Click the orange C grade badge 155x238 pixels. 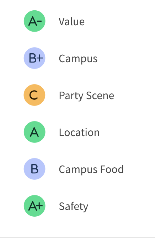pyautogui.click(x=34, y=95)
